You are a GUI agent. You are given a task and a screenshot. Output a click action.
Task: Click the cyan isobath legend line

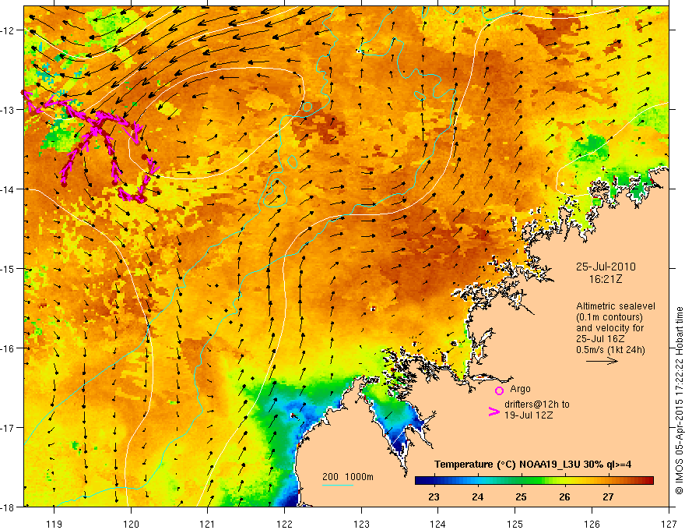point(338,485)
